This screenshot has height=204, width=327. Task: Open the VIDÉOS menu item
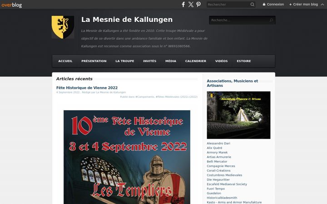(x=221, y=61)
